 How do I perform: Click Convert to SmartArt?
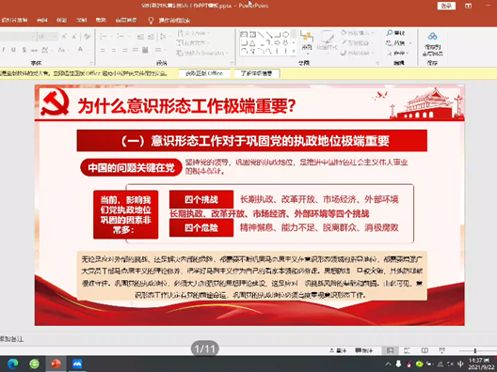tap(201, 53)
